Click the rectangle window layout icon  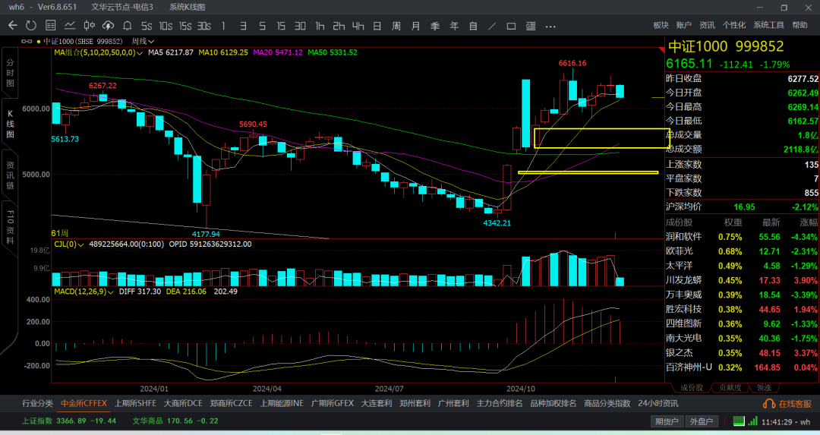(x=512, y=26)
